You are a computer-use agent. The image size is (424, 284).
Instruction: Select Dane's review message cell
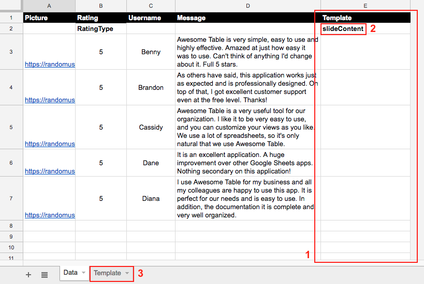coord(247,163)
